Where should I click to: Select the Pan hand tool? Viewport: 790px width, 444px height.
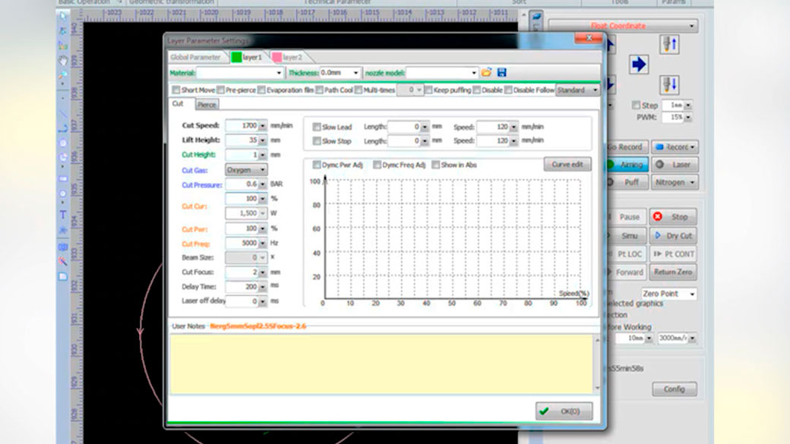coord(63,60)
